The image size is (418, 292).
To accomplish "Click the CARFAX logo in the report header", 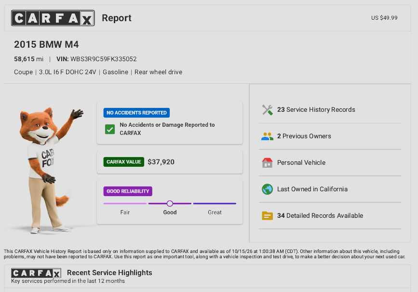I will click(53, 18).
